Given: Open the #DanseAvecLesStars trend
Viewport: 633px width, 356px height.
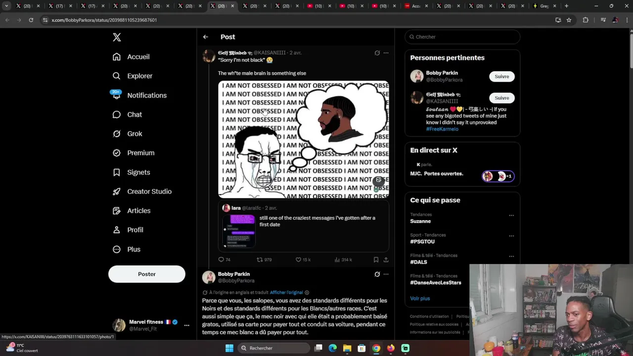Looking at the screenshot, I should coord(436,283).
